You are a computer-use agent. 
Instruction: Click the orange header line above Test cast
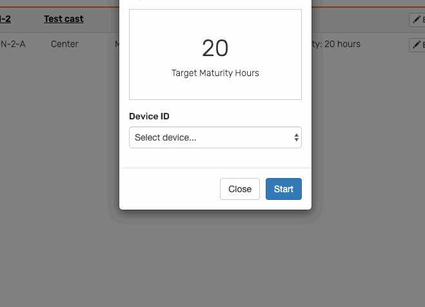[59, 7]
